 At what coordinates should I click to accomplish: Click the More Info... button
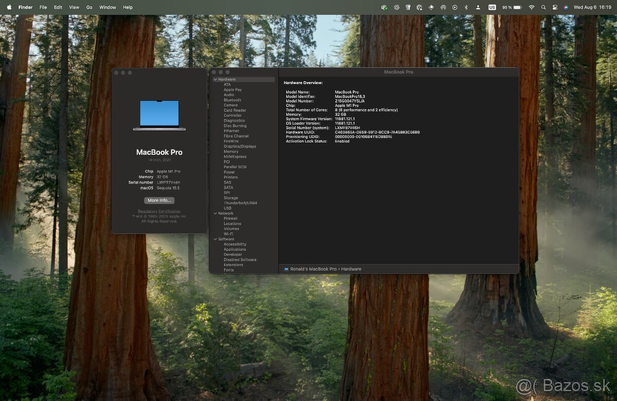click(159, 200)
